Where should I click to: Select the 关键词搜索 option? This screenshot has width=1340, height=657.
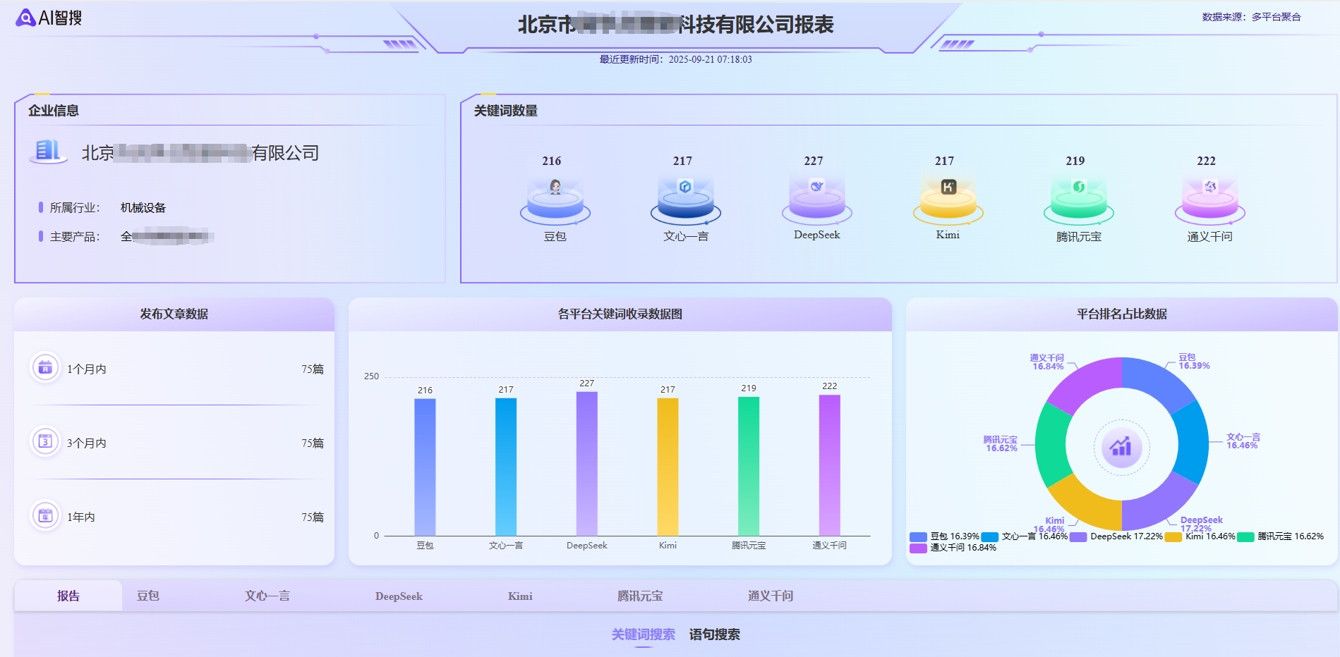tap(643, 634)
